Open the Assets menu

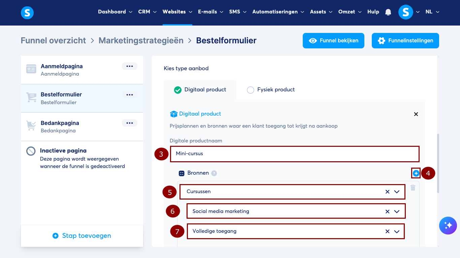coord(321,12)
